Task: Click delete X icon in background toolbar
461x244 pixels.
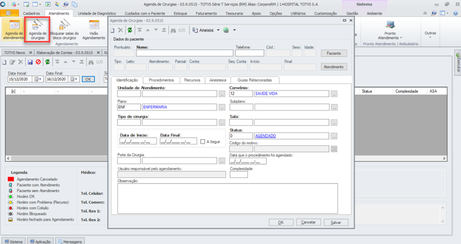Action: point(20,62)
